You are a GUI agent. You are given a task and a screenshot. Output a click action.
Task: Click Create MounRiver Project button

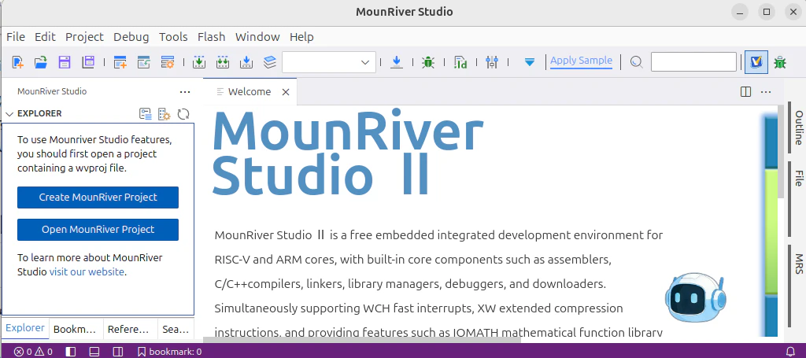[x=98, y=197]
